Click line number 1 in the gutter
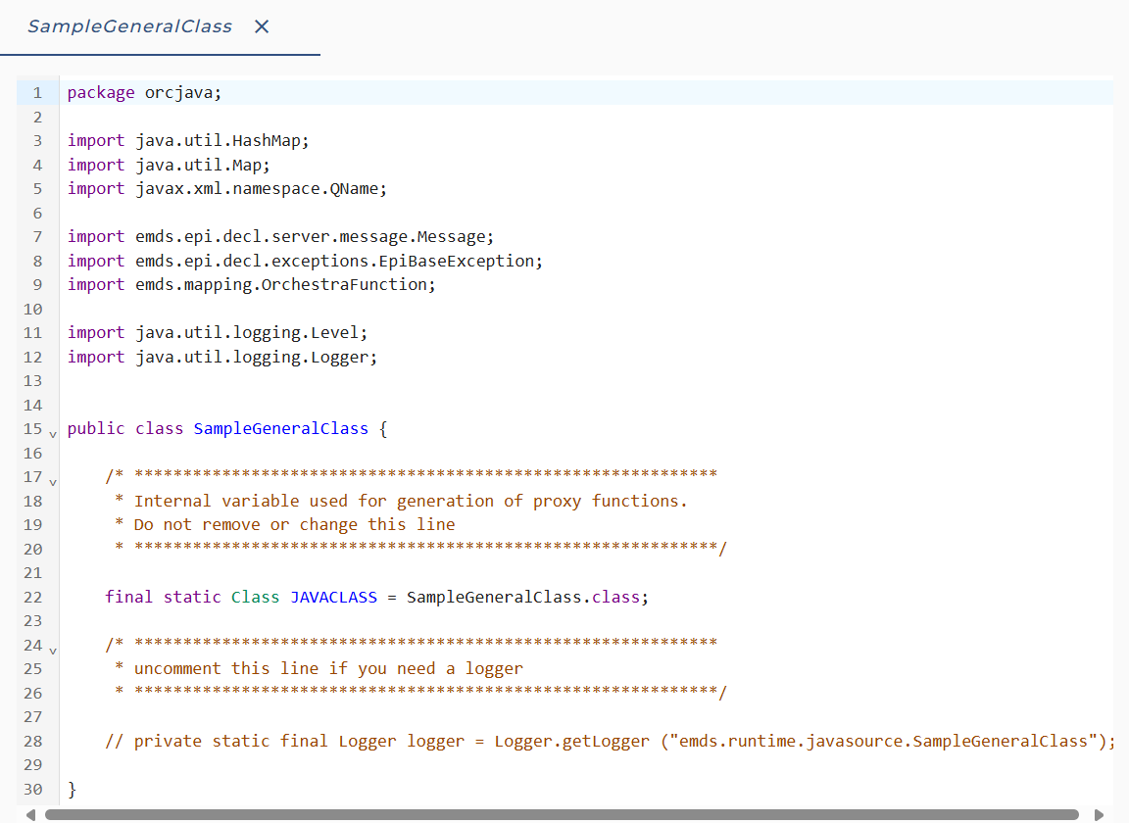Viewport: 1129px width, 823px height. click(x=37, y=93)
